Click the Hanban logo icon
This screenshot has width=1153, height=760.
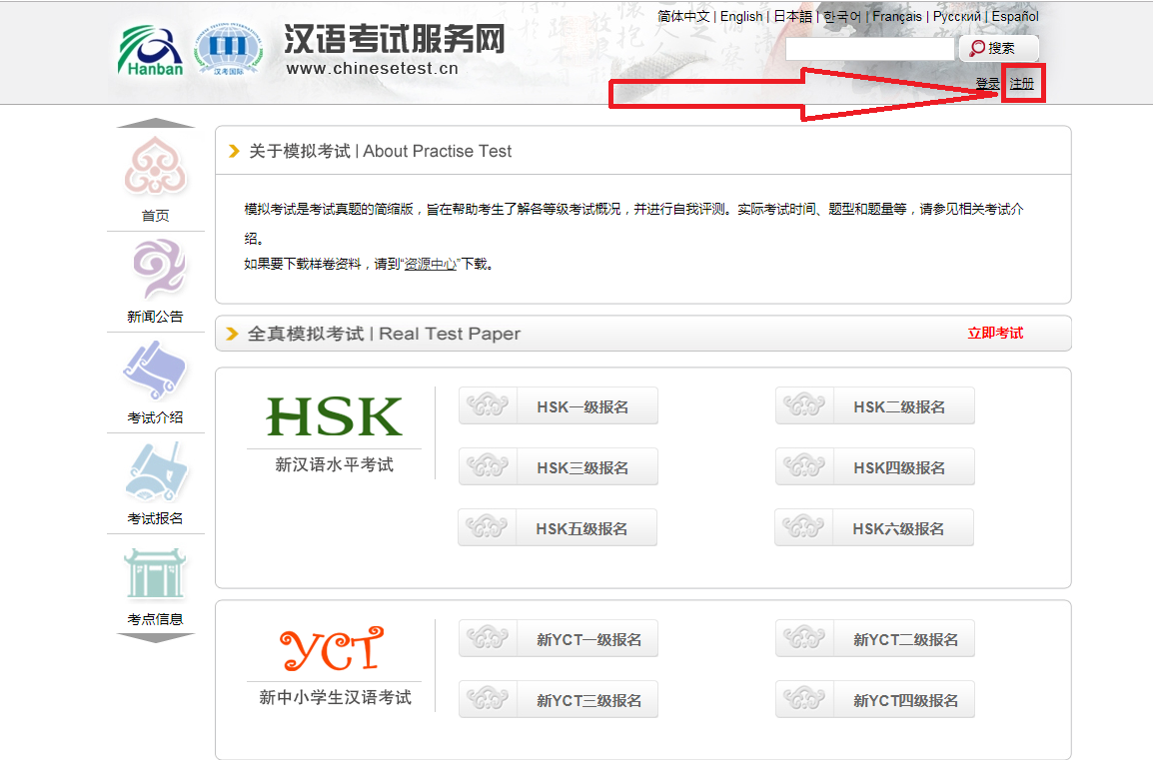point(150,50)
